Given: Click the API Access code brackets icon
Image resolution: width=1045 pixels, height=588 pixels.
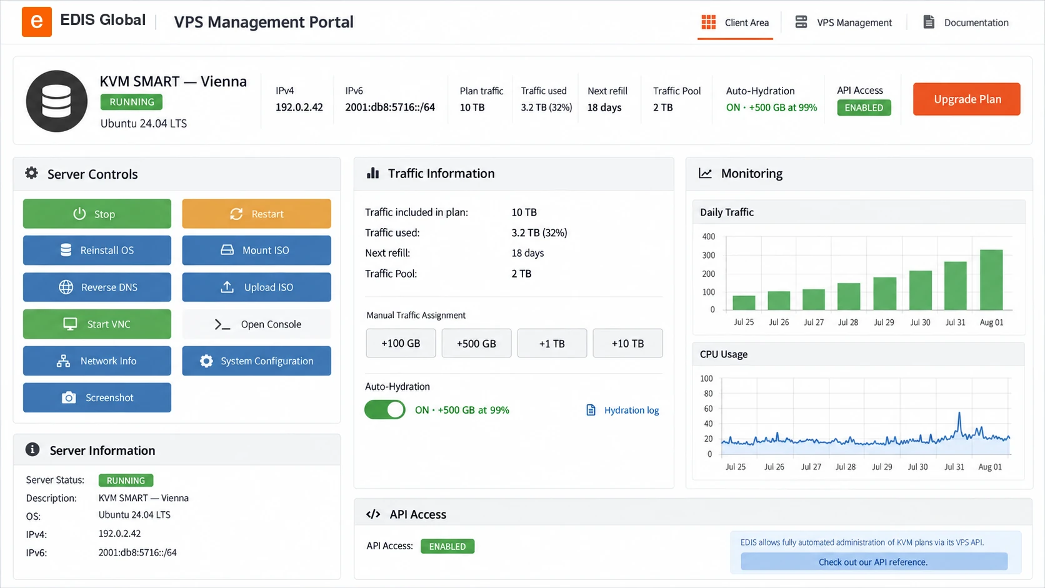Looking at the screenshot, I should (373, 514).
